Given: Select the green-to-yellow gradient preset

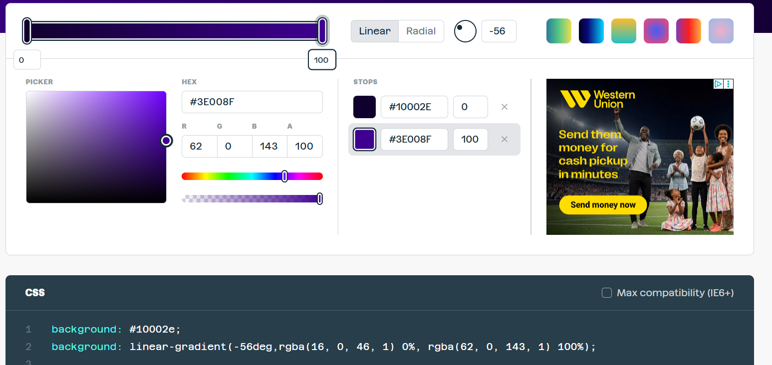Looking at the screenshot, I should 558,31.
